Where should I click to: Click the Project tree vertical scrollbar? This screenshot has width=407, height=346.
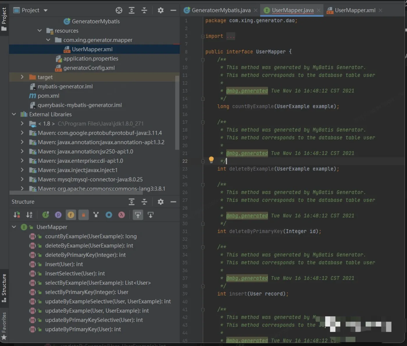pyautogui.click(x=177, y=113)
